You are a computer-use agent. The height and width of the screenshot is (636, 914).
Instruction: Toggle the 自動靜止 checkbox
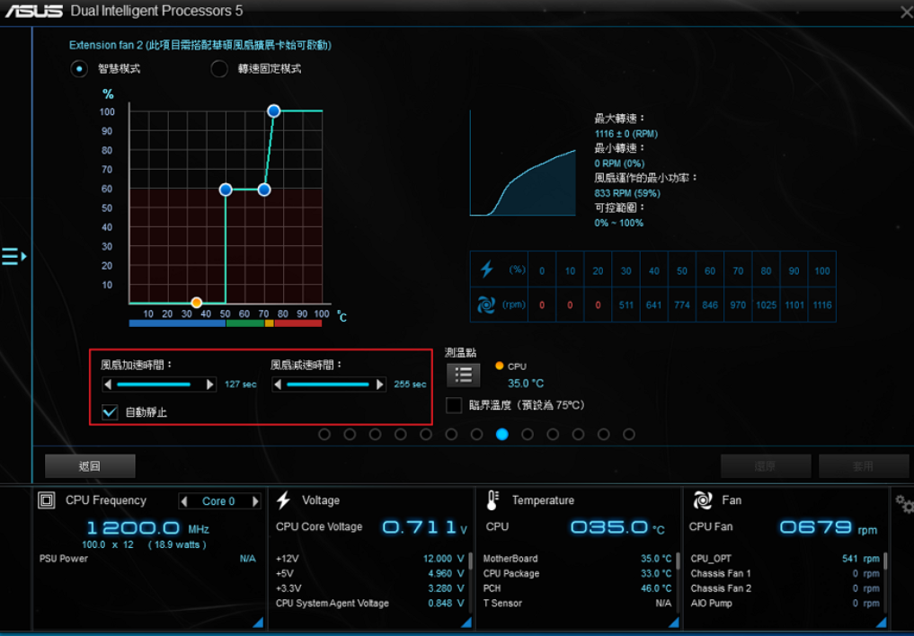(x=111, y=412)
